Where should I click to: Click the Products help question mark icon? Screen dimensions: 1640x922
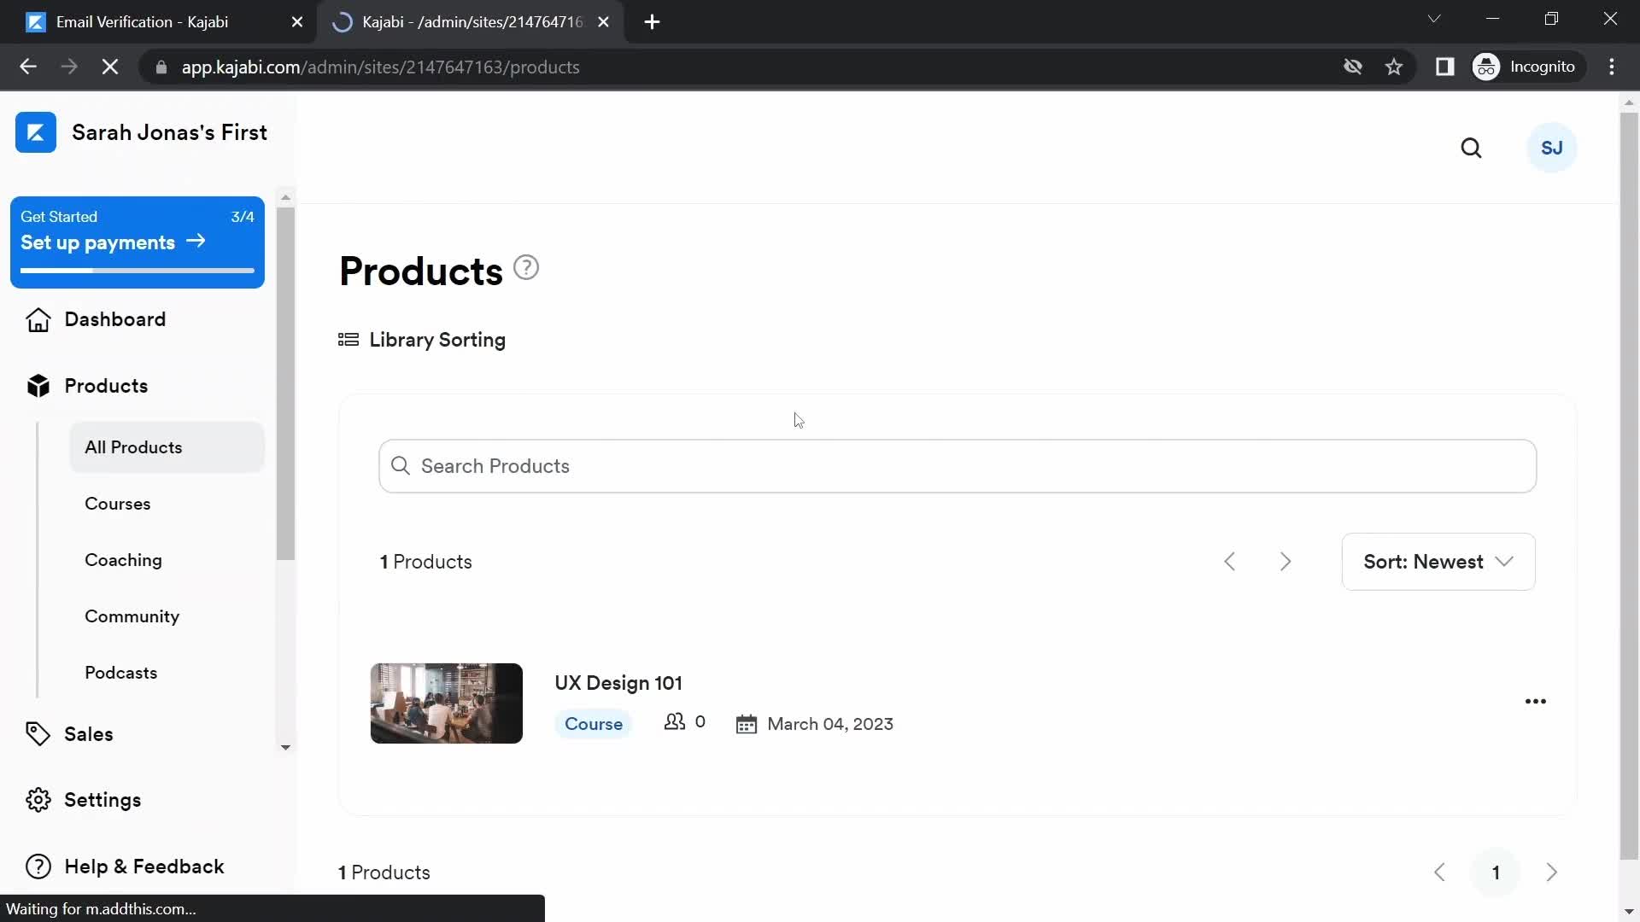(x=526, y=268)
